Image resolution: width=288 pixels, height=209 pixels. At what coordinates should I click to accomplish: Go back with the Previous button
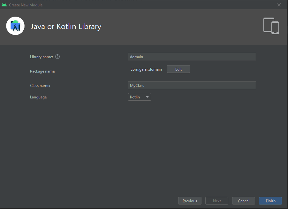190,201
